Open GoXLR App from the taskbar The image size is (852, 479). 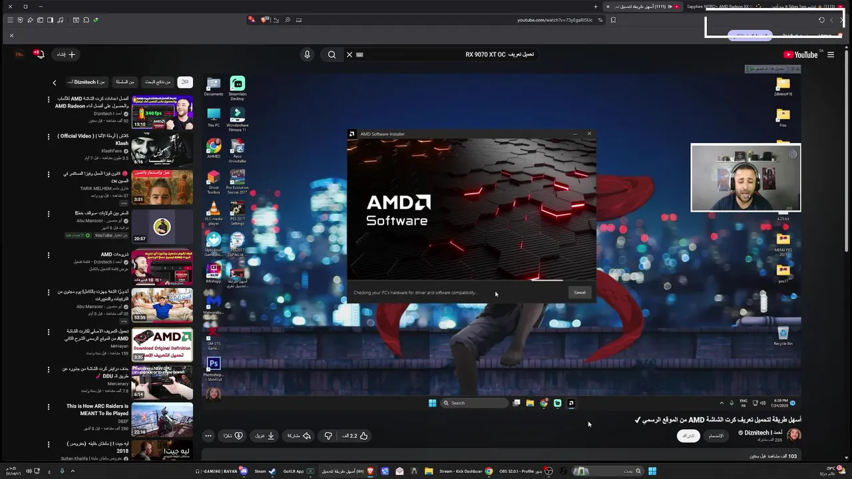299,471
